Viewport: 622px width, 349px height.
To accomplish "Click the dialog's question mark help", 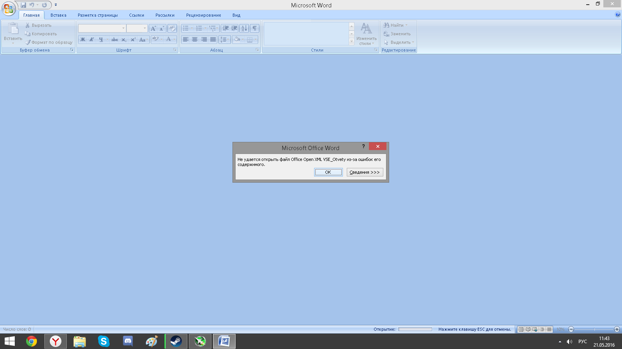I will pos(363,146).
